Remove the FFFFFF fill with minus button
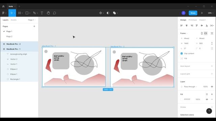The height and width of the screenshot is (121, 216). (x=212, y=99)
